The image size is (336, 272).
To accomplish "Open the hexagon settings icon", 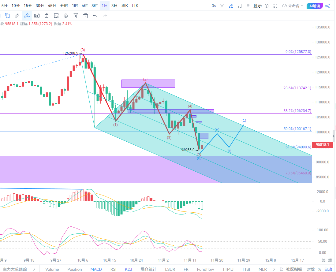I will pyautogui.click(x=267, y=6).
